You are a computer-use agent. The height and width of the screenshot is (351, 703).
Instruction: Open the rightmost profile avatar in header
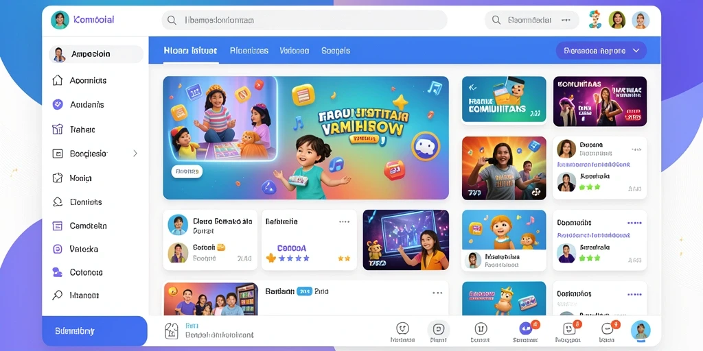pyautogui.click(x=641, y=20)
